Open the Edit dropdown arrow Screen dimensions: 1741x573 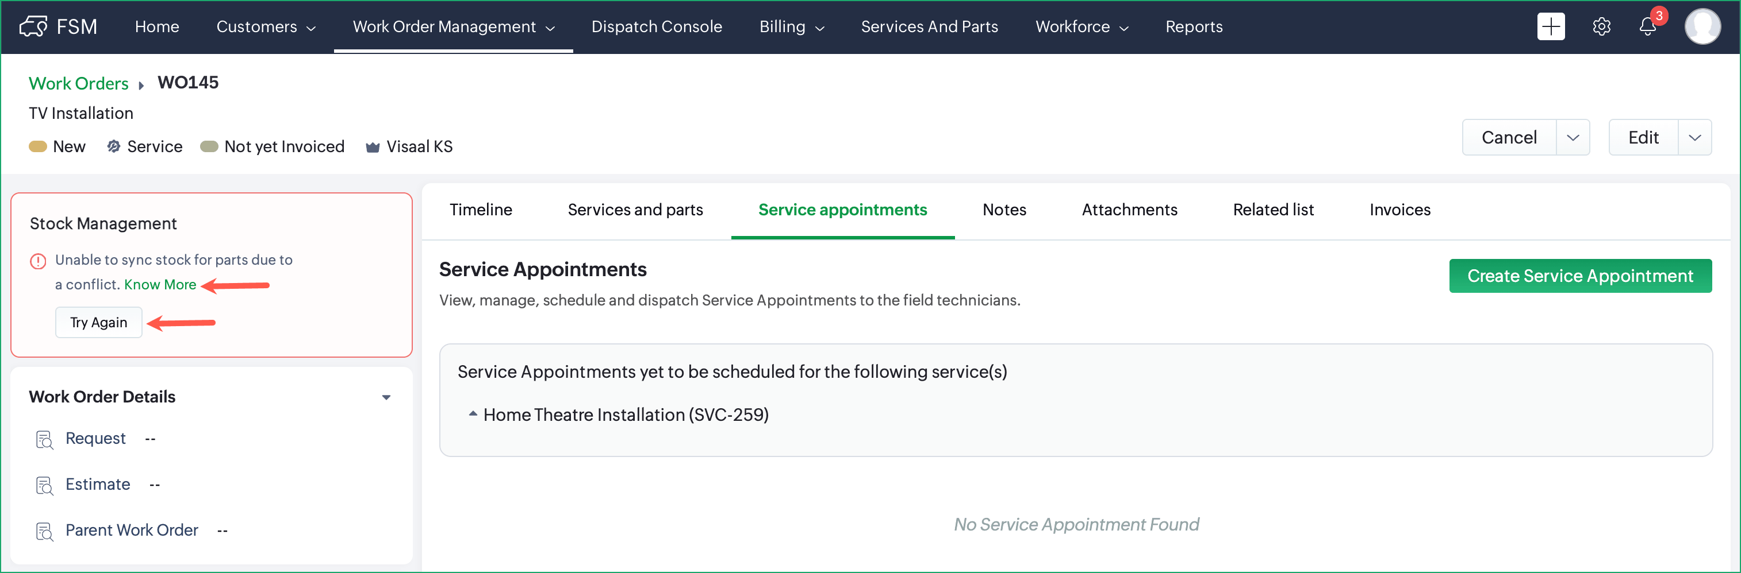[1694, 138]
